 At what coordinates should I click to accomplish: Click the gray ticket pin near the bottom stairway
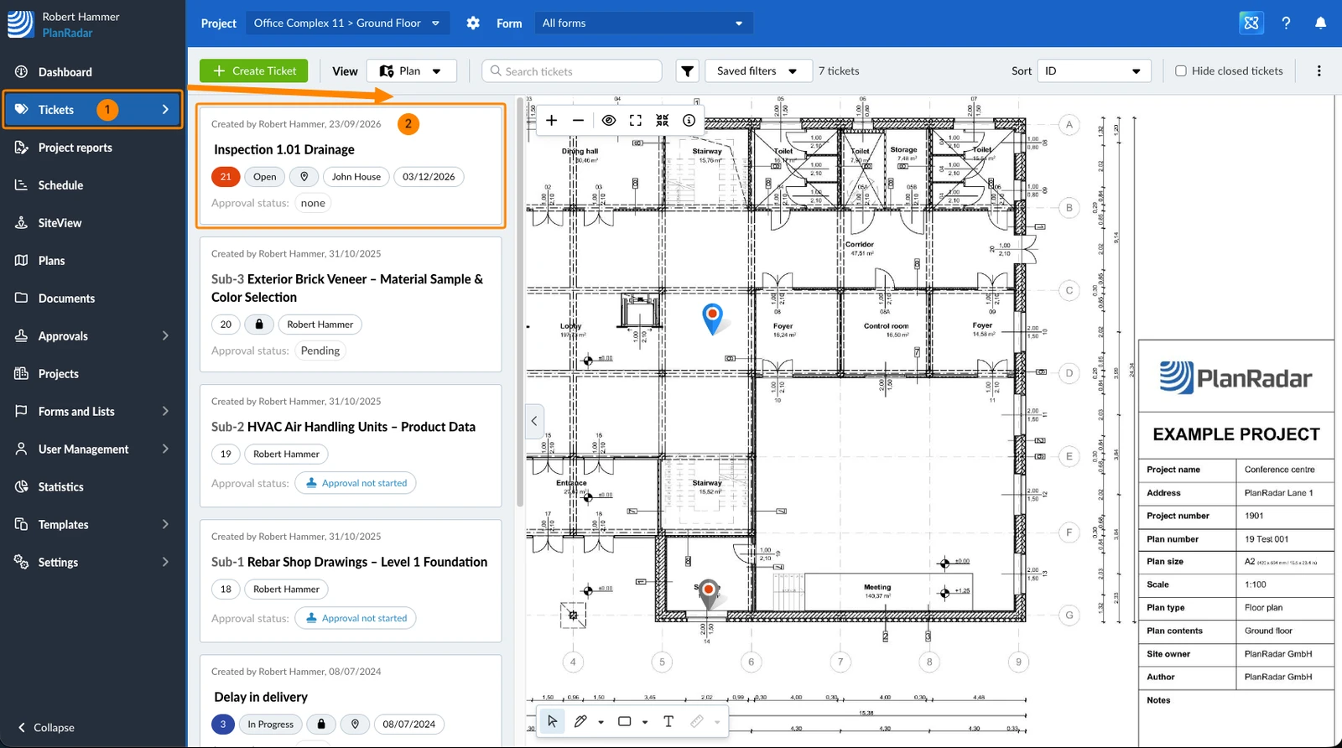point(709,594)
